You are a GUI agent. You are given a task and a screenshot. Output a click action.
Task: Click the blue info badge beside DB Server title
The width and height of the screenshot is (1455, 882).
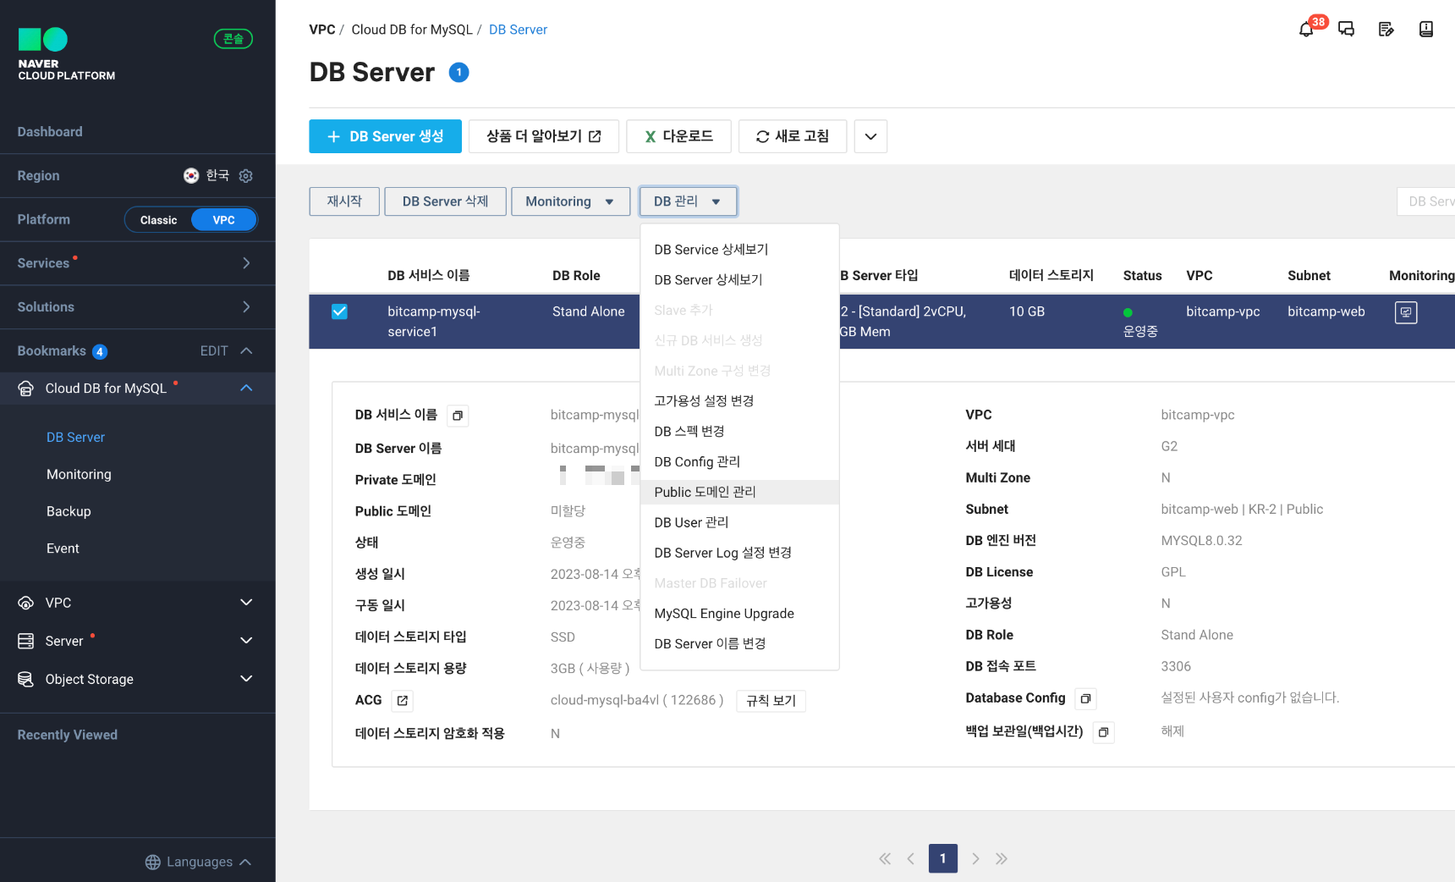click(x=458, y=73)
